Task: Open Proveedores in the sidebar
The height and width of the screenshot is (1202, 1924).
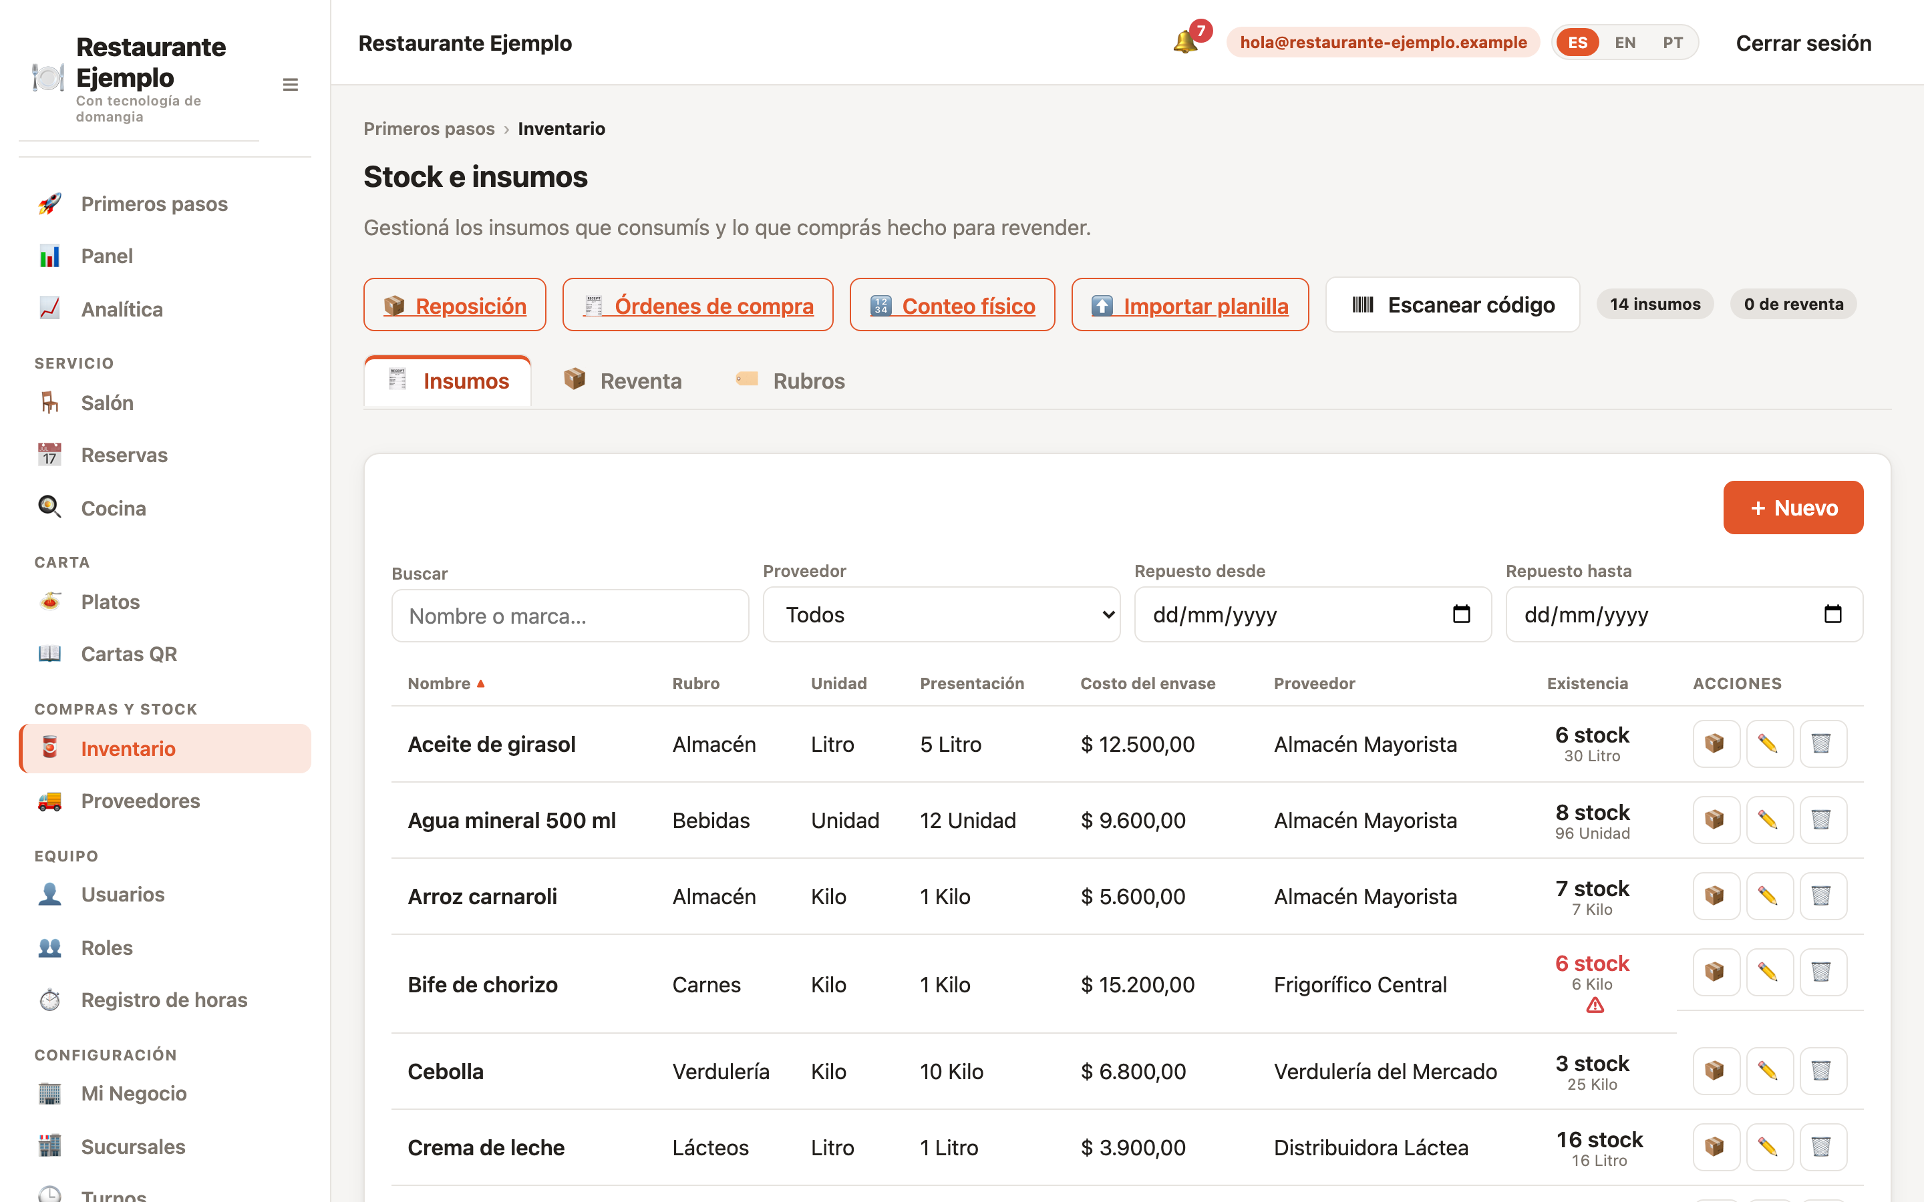Action: pyautogui.click(x=166, y=801)
